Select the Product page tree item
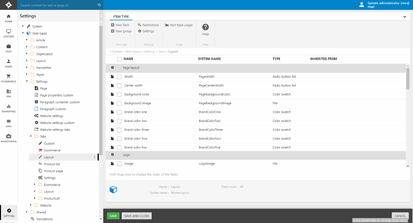Screen dimensions: 413x223 click(x=53, y=171)
